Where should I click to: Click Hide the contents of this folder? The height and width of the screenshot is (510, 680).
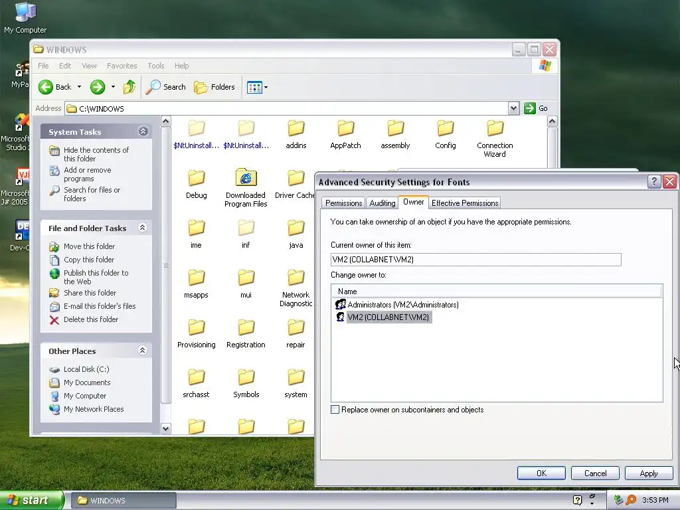[96, 154]
